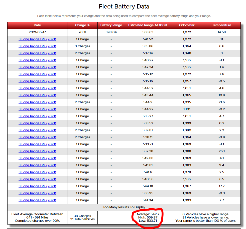Open the vehicle link with odometer 1,035
This screenshot has width=246, height=229.
37,102
